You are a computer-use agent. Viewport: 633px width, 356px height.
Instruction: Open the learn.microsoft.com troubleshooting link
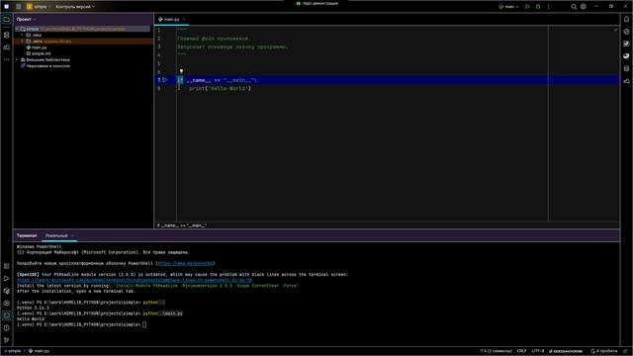click(135, 280)
